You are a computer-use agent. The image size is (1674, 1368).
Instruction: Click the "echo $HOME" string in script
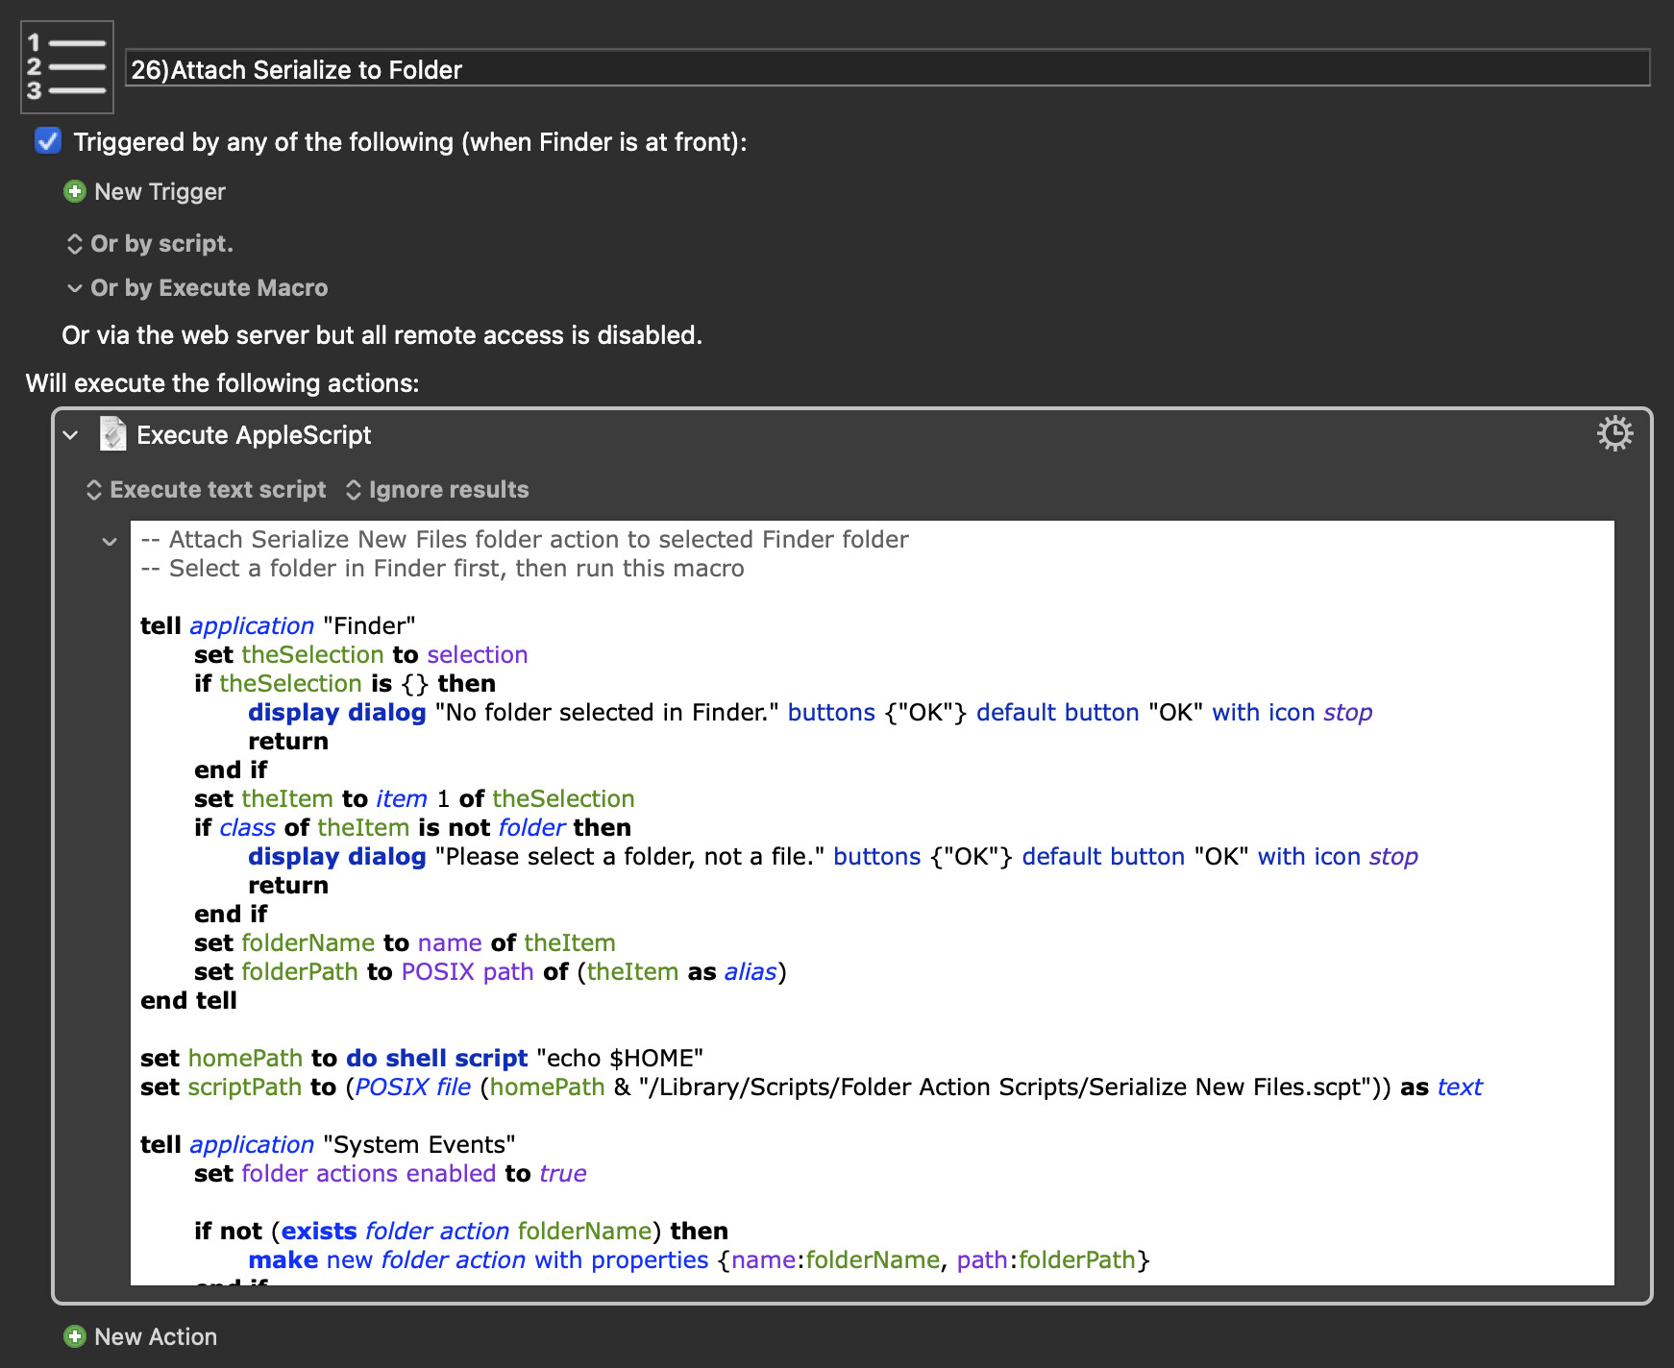click(620, 1059)
